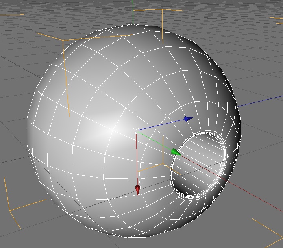Click the blue axis arrow handle
The height and width of the screenshot is (248, 283).
(189, 119)
